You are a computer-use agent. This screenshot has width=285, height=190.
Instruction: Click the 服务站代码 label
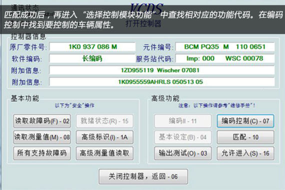point(154,59)
